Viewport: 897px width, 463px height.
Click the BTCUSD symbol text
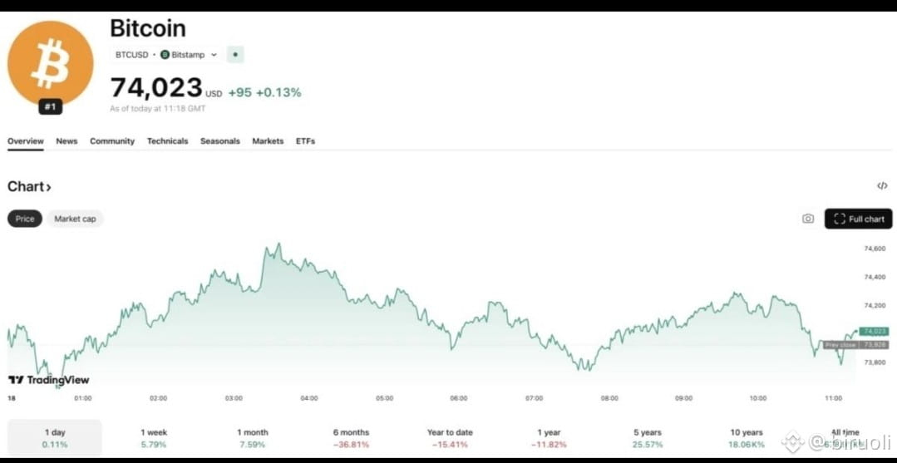[131, 55]
